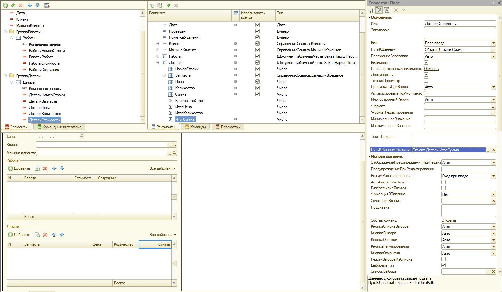Viewport: 502px width, 292px height.
Task: Open the Параметры tab
Action: tap(228, 127)
